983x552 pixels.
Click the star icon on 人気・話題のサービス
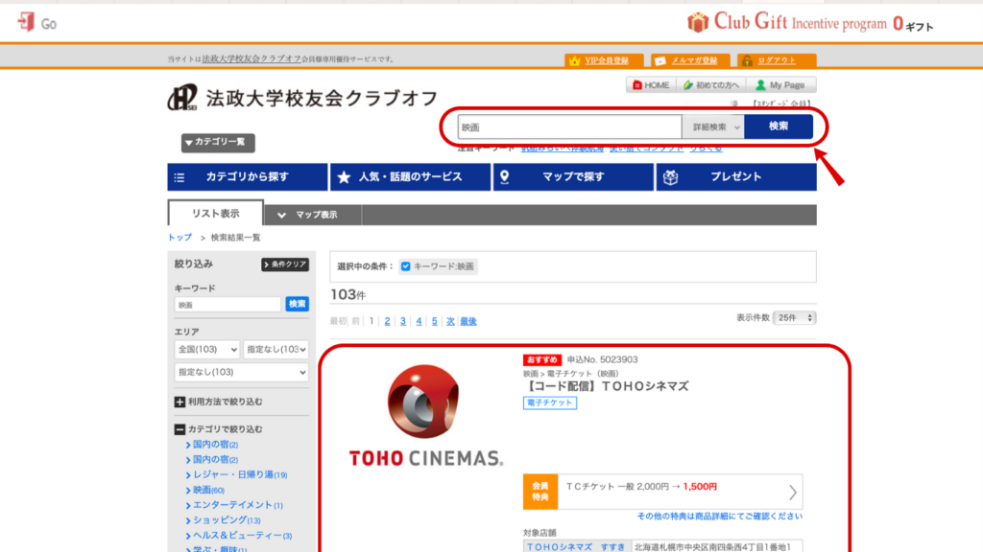[344, 177]
